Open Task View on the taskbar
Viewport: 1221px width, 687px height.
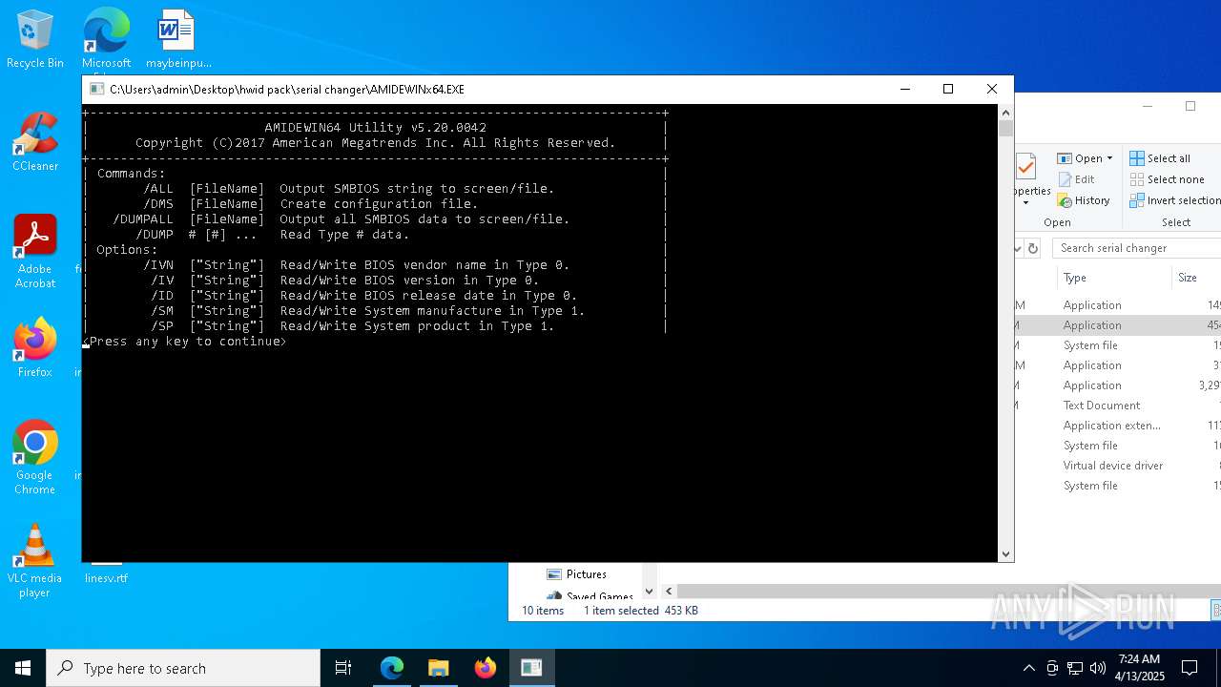coord(343,668)
